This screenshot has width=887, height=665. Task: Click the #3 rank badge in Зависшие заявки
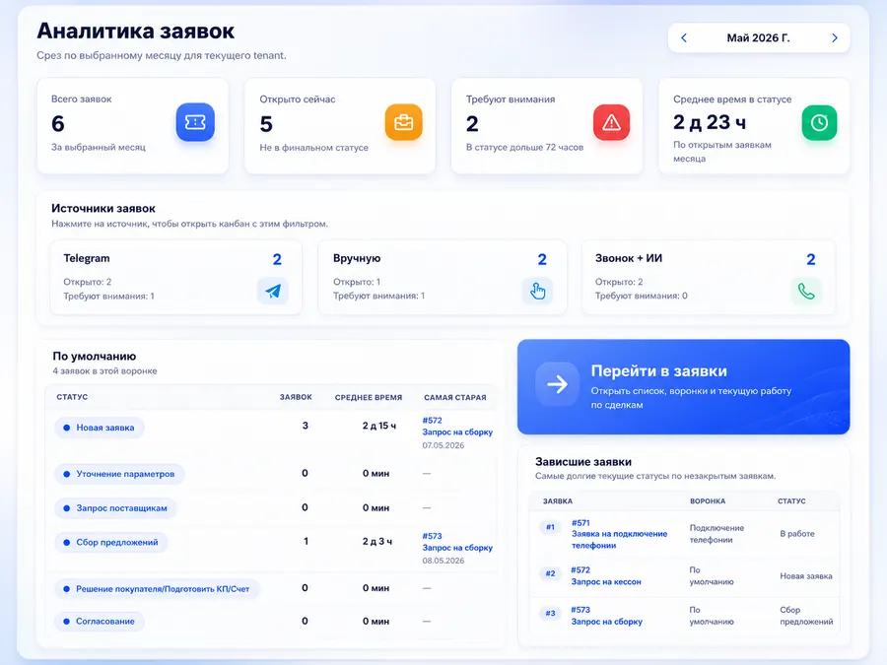point(550,613)
